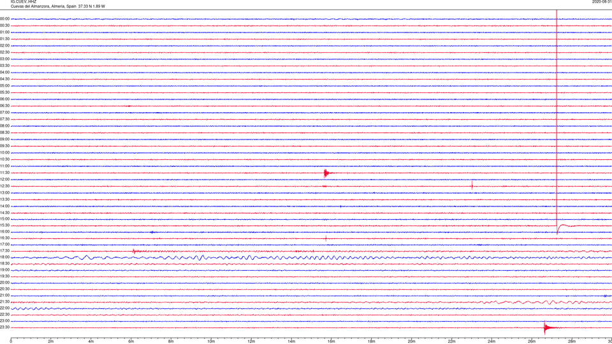The height and width of the screenshot is (344, 612).
Task: Click the 20m tick label on the x-axis
Action: pos(411,341)
